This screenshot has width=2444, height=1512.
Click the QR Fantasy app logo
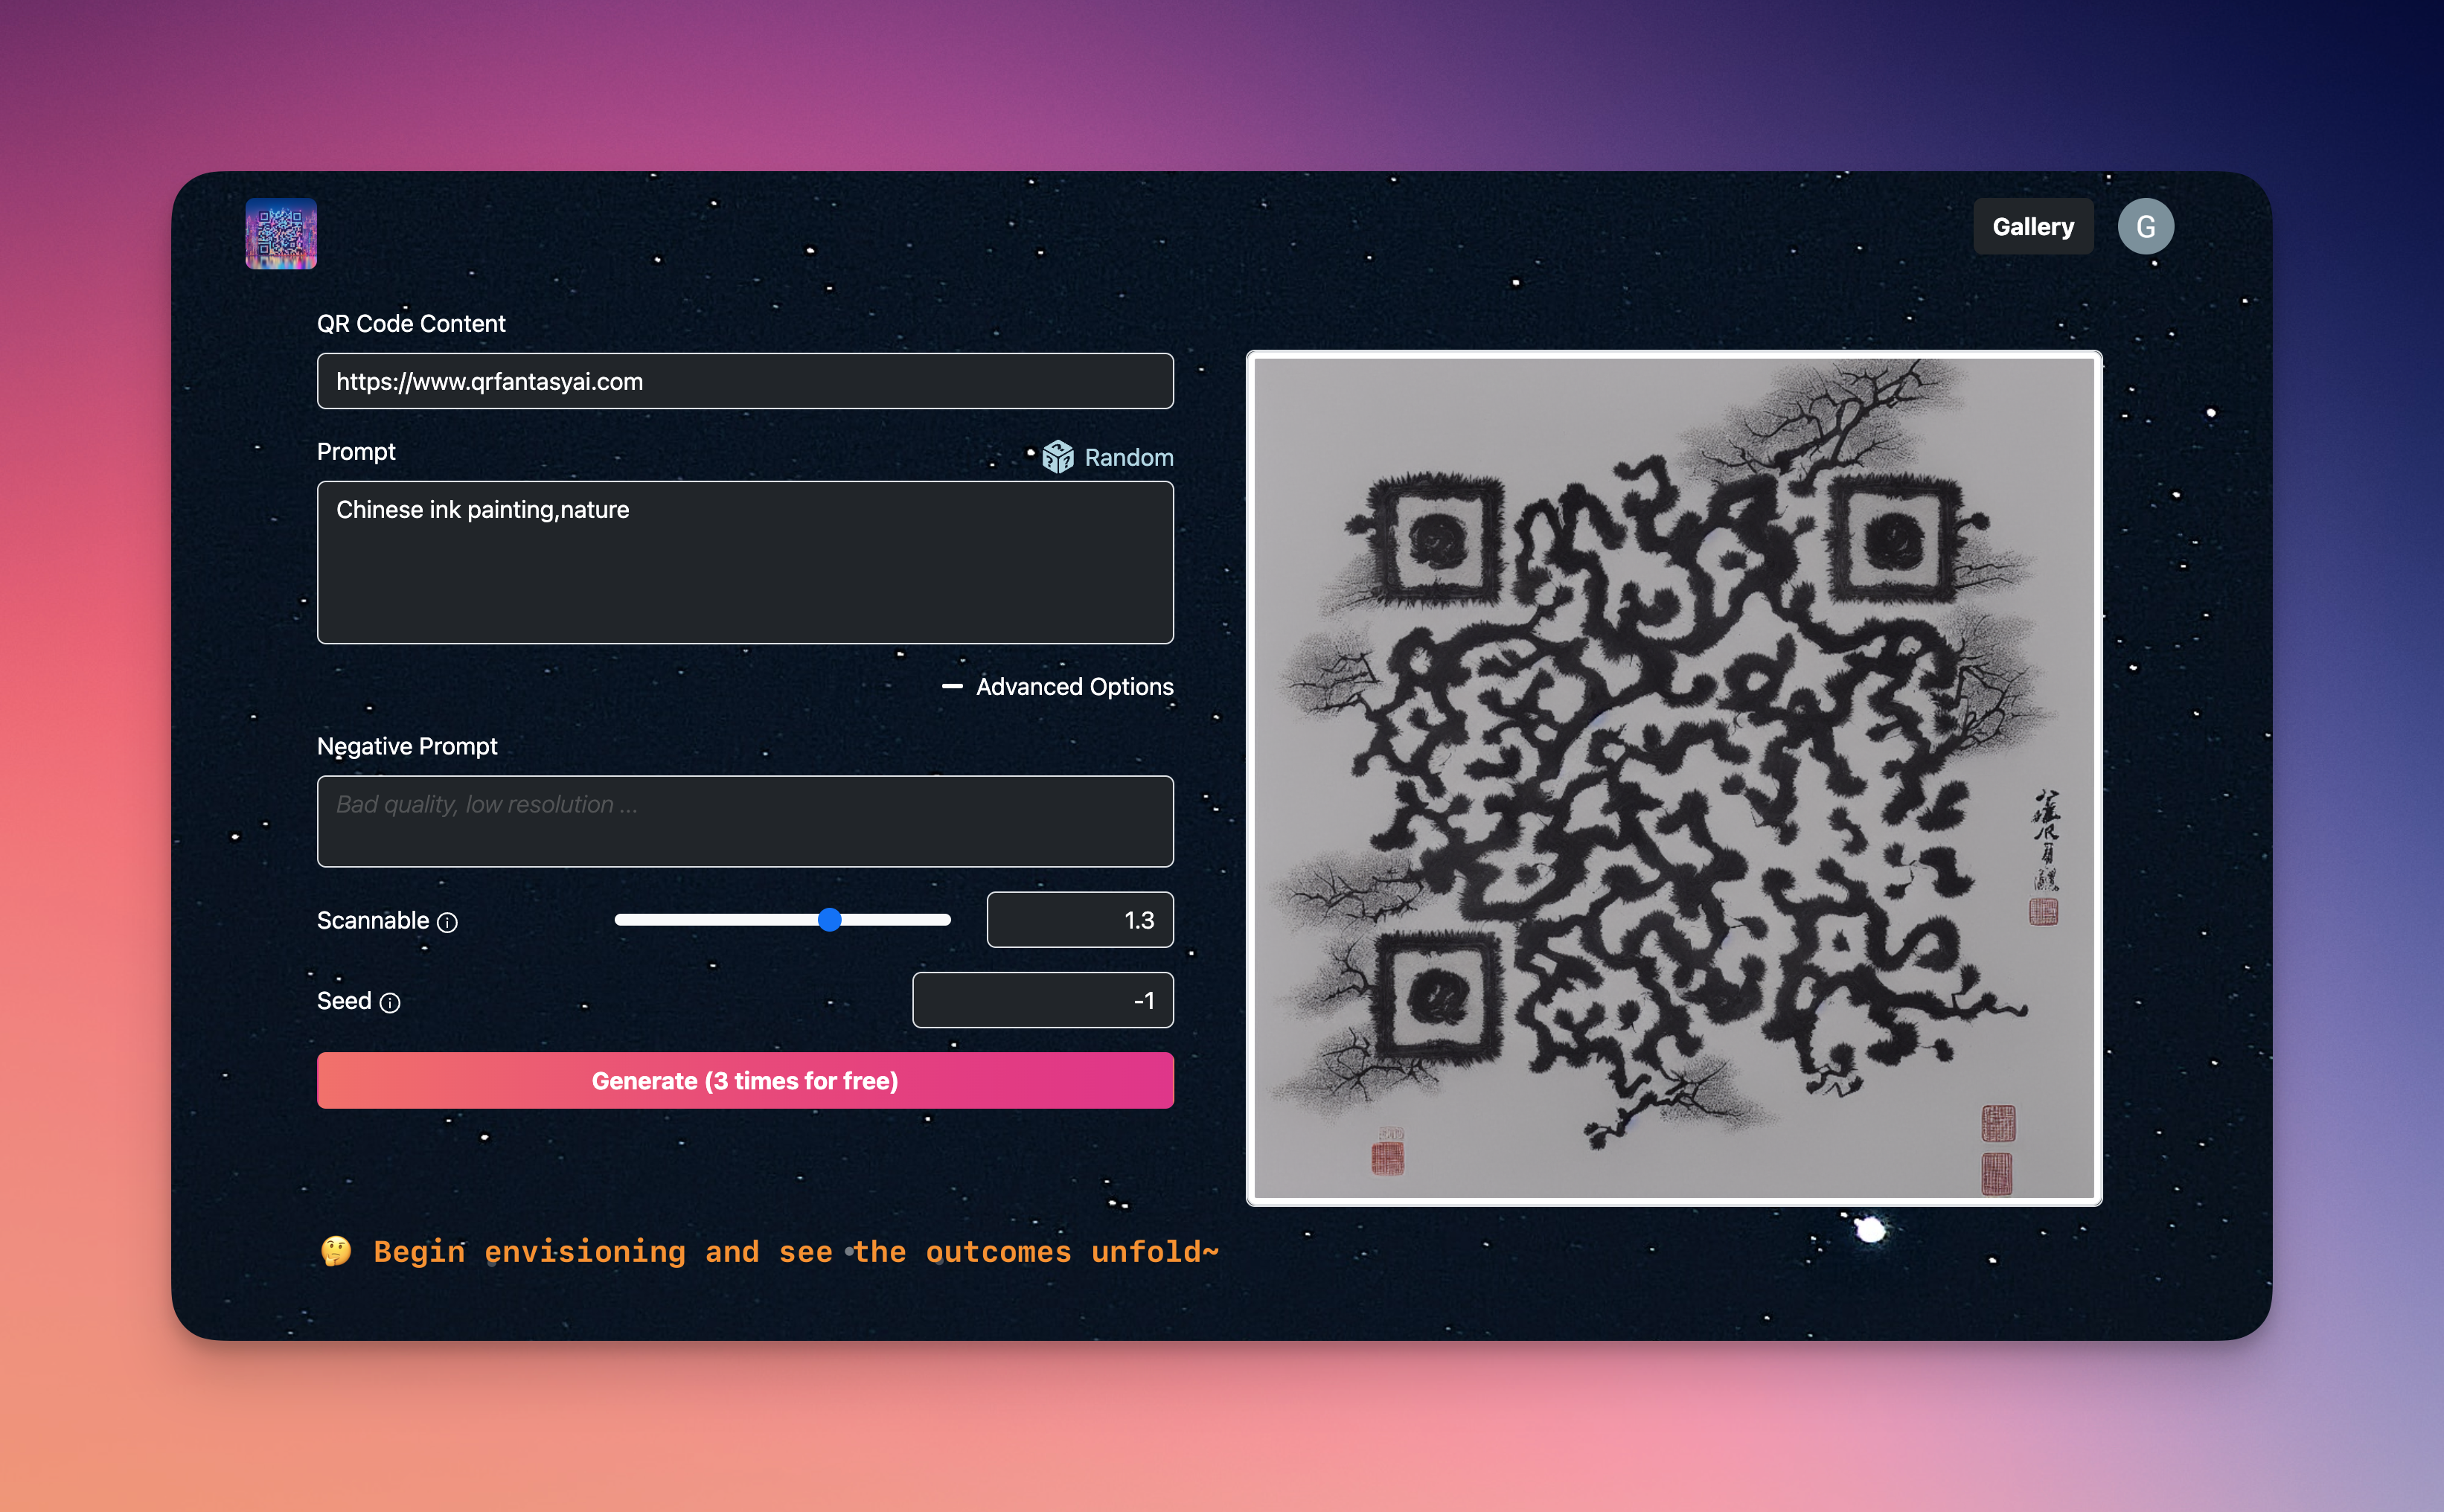[x=281, y=233]
